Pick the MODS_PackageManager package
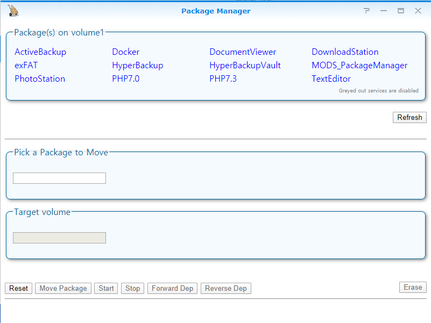The width and height of the screenshot is (431, 323). click(359, 66)
